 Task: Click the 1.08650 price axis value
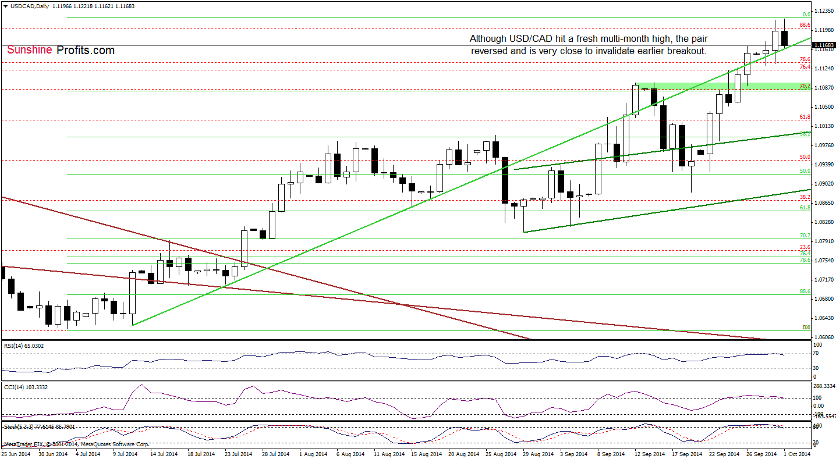pos(824,202)
